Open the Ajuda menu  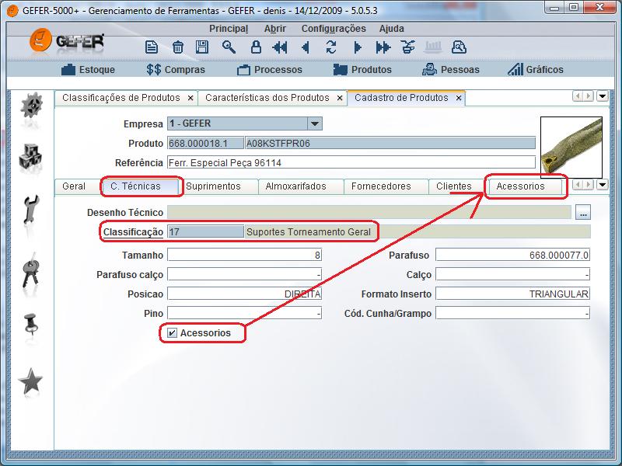coord(392,29)
